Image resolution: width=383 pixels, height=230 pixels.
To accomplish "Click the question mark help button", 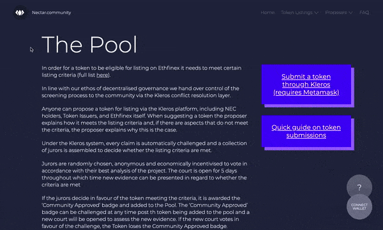I will point(359,187).
